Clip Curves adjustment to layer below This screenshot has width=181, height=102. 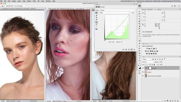(123, 50)
